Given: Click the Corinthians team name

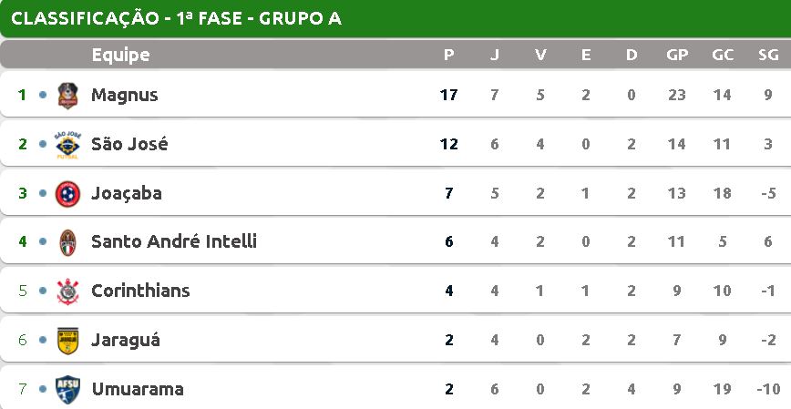Looking at the screenshot, I should click(x=140, y=291).
